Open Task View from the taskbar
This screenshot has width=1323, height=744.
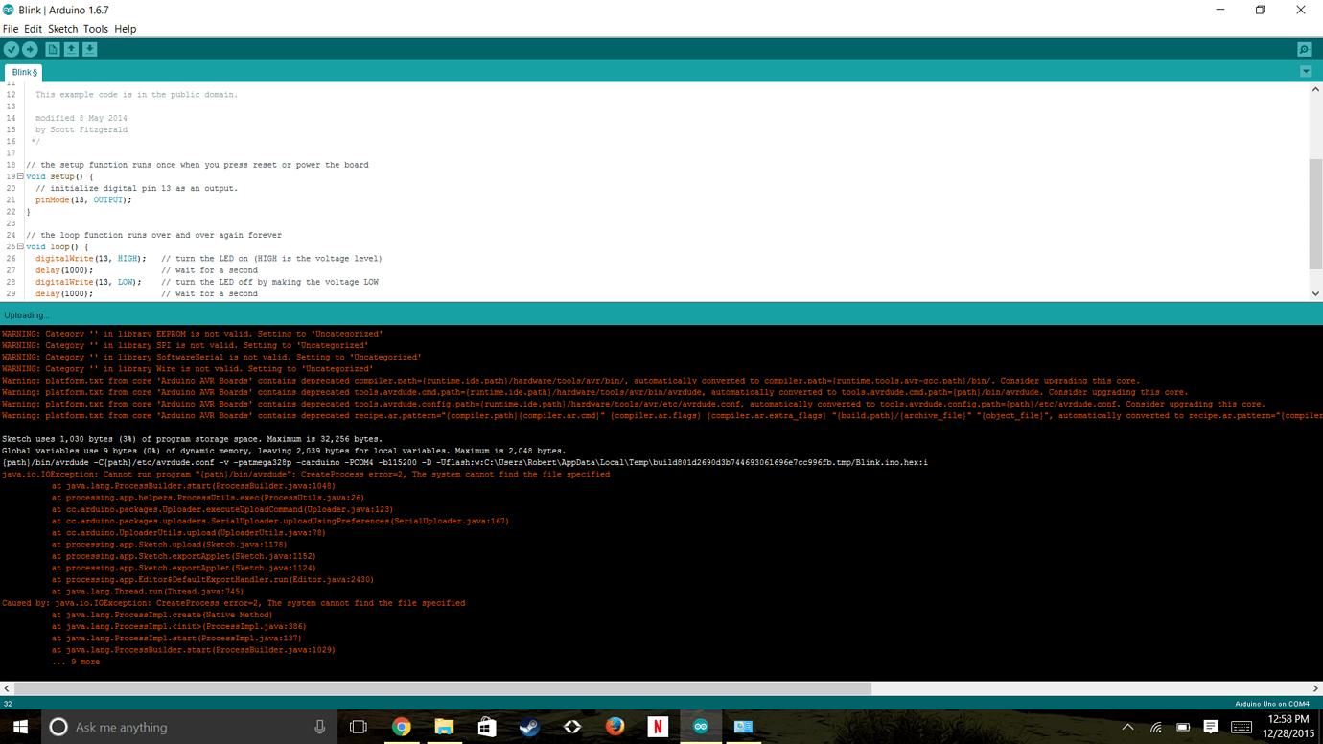pos(359,727)
